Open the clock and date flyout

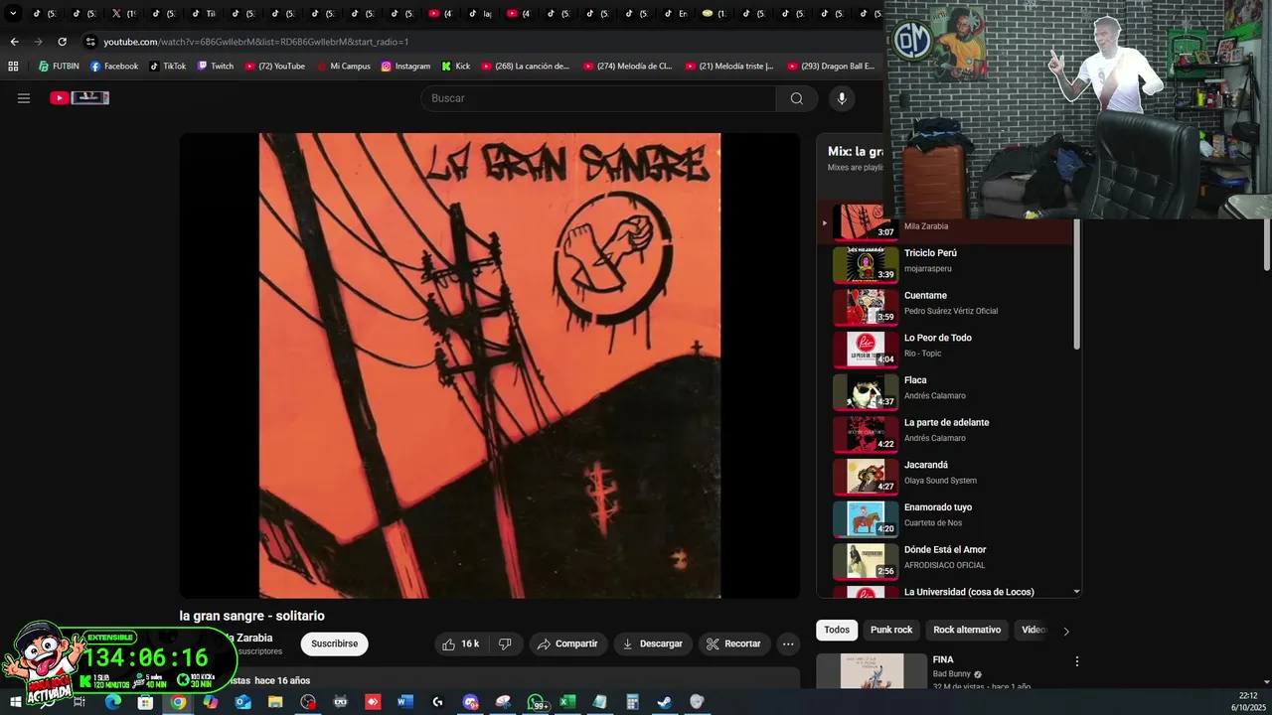[x=1248, y=702]
